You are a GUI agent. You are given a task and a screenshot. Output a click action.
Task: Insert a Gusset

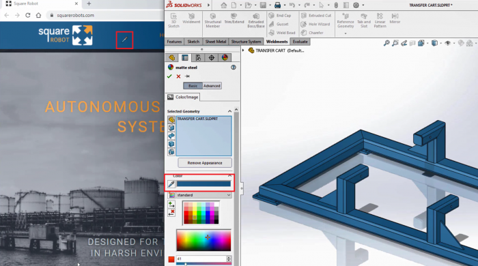point(279,24)
